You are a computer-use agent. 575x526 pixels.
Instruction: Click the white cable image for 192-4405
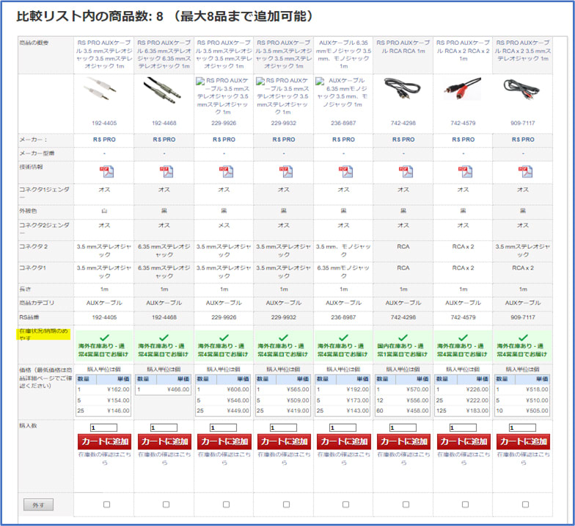(100, 90)
